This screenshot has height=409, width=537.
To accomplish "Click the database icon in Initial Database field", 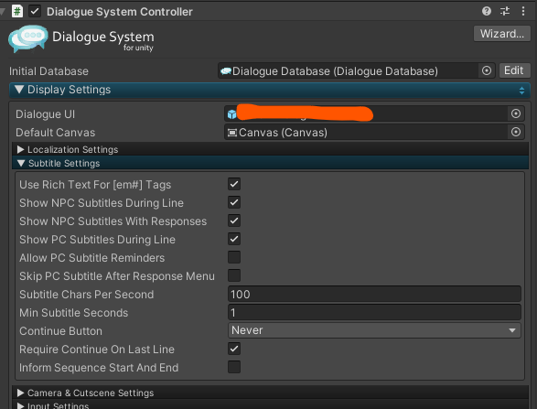I will point(226,70).
